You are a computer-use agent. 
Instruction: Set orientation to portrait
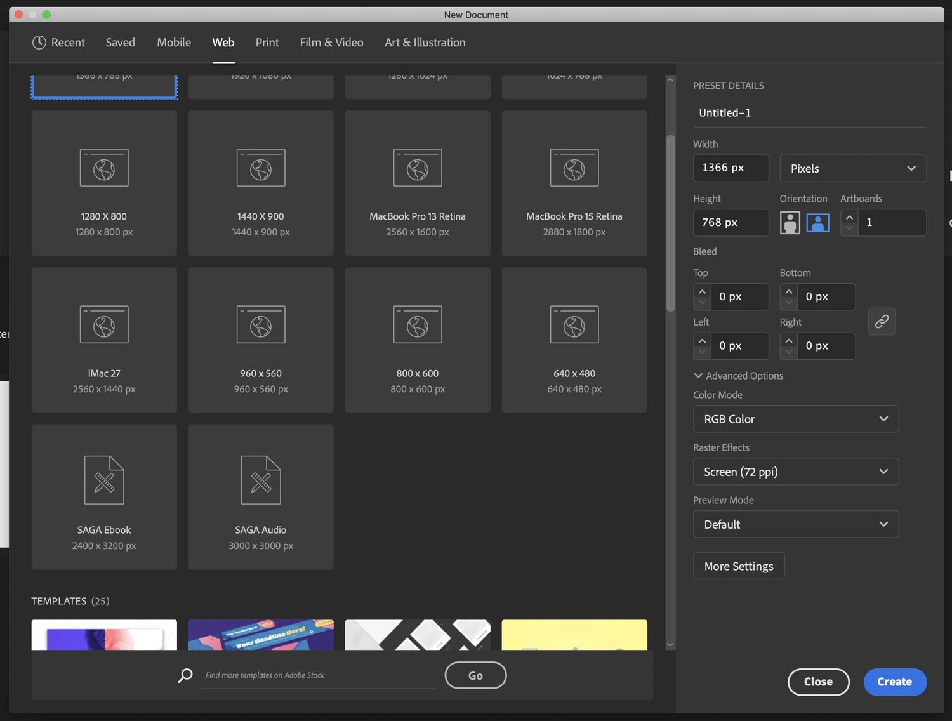(790, 223)
